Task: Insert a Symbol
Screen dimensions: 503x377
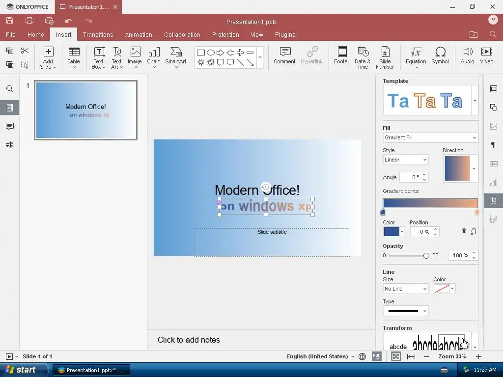Action: 440,55
